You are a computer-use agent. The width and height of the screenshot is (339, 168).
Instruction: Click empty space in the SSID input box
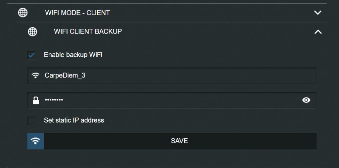tap(199, 75)
